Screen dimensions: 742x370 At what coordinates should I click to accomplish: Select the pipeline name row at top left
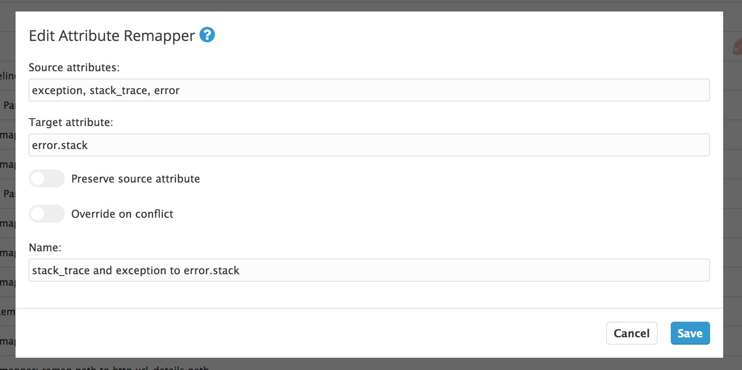pyautogui.click(x=8, y=76)
